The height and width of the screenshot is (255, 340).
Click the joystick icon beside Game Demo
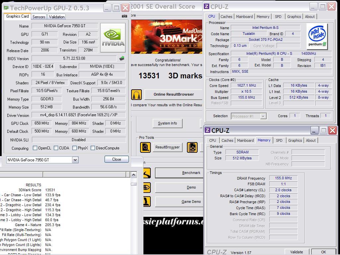pyautogui.click(x=147, y=202)
